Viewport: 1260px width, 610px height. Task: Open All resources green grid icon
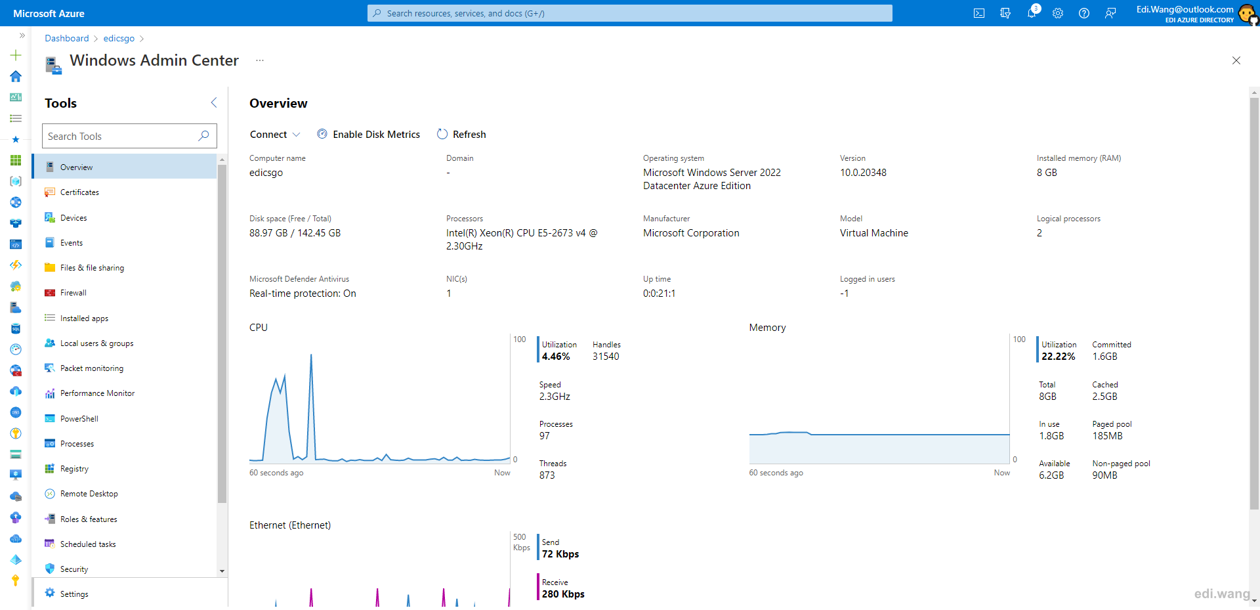[16, 160]
